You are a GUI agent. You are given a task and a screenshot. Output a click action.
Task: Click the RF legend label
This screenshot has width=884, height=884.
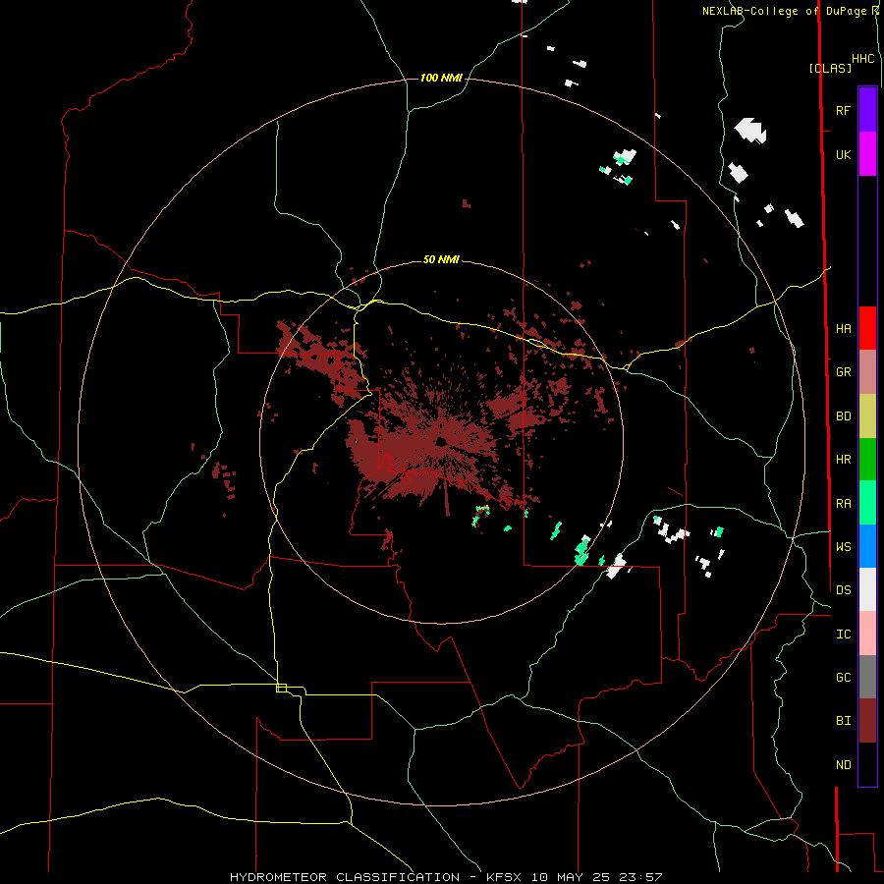click(843, 110)
